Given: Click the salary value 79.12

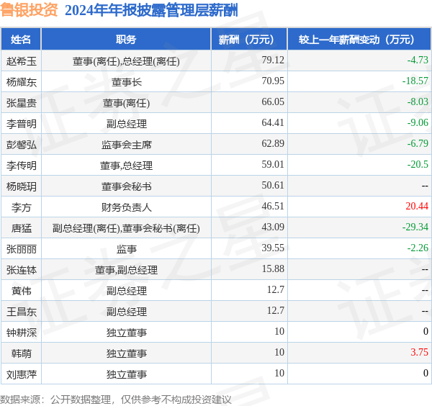Looking at the screenshot, I should (x=273, y=60).
